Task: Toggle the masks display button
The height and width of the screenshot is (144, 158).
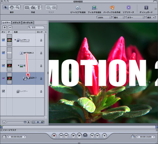Action: [33, 122]
